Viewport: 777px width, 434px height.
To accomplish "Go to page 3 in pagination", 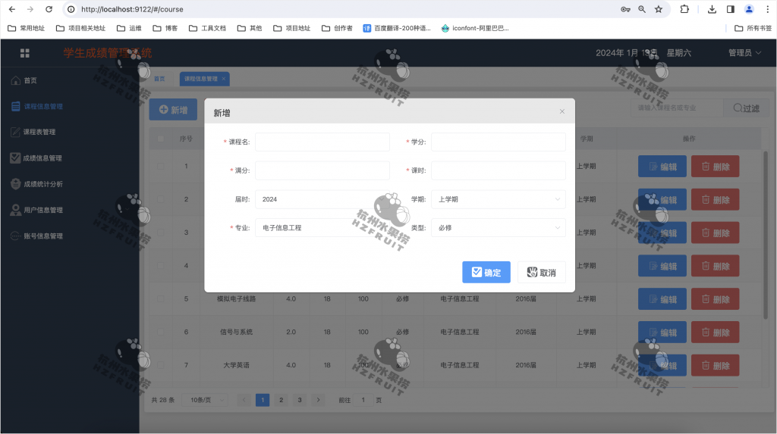I will [299, 400].
